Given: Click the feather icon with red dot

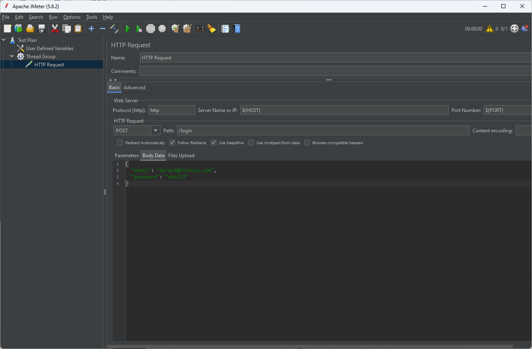Looking at the screenshot, I should [x=525, y=29].
